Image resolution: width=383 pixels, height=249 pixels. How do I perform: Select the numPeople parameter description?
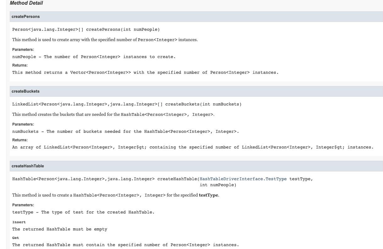click(94, 57)
